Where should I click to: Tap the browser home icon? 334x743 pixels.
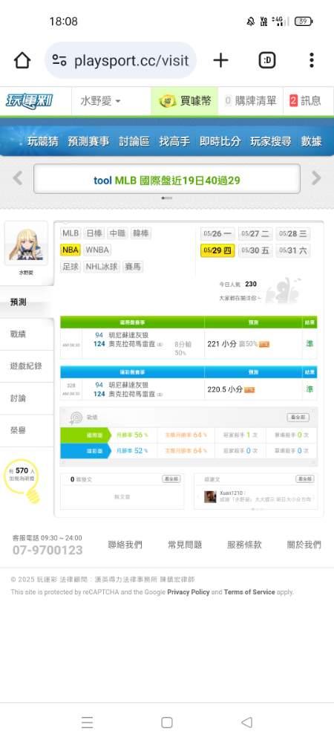click(x=22, y=60)
